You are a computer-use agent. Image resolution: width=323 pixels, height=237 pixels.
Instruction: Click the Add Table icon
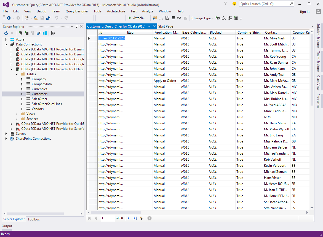point(236,18)
